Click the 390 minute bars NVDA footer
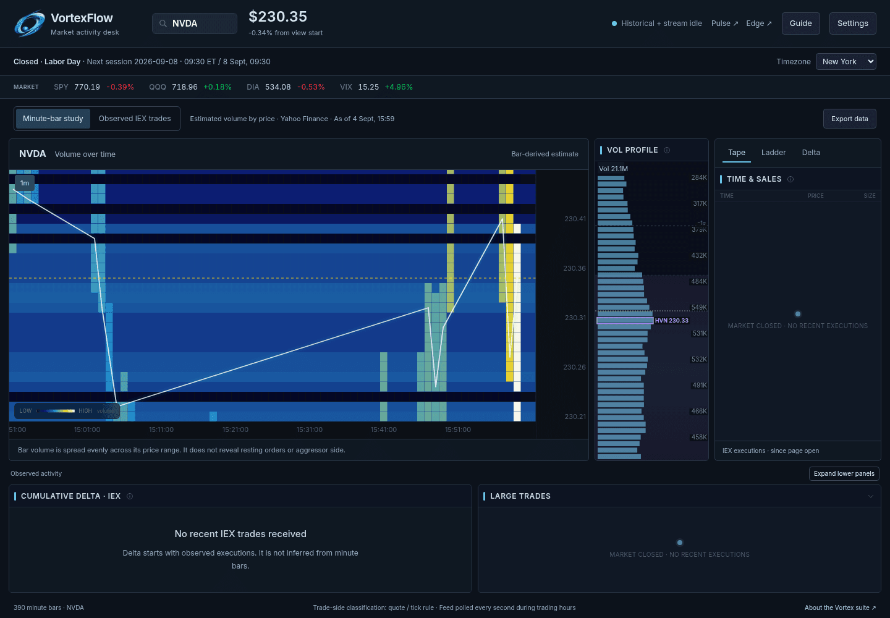Image resolution: width=890 pixels, height=618 pixels. [x=49, y=607]
